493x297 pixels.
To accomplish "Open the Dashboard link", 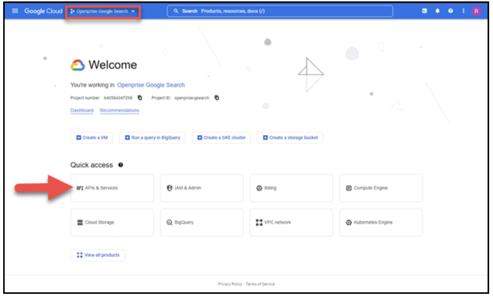I will pos(82,110).
